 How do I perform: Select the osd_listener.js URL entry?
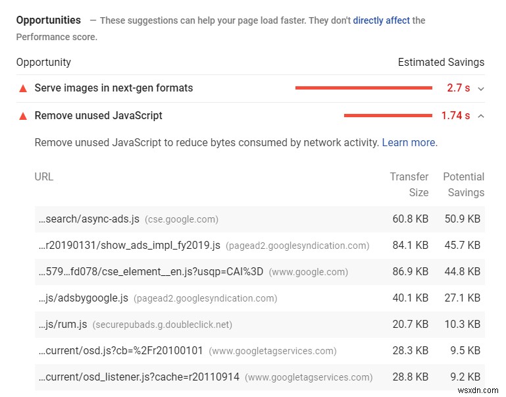(x=139, y=377)
